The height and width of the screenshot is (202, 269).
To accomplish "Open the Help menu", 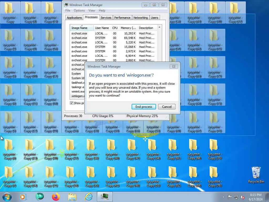I will (102, 11).
